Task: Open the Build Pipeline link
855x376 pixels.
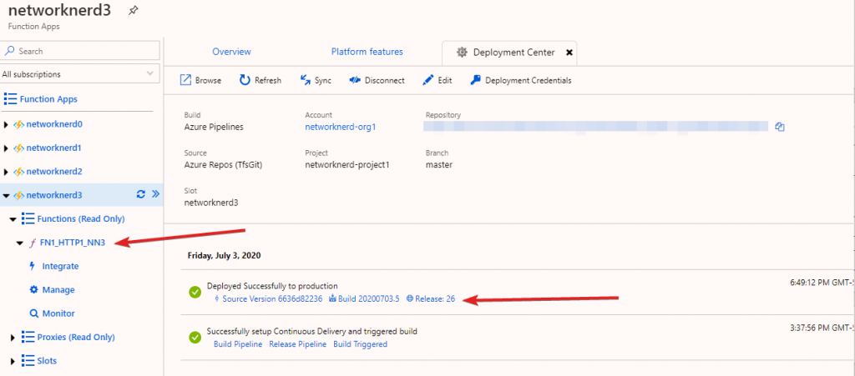Action: 238,343
